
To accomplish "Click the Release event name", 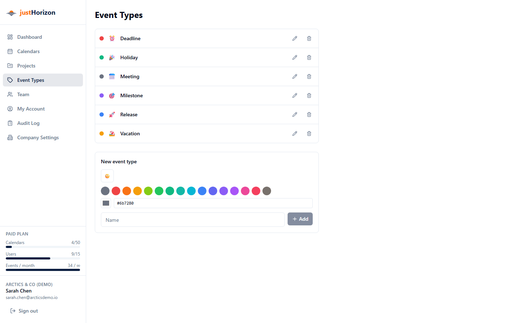I will point(129,114).
